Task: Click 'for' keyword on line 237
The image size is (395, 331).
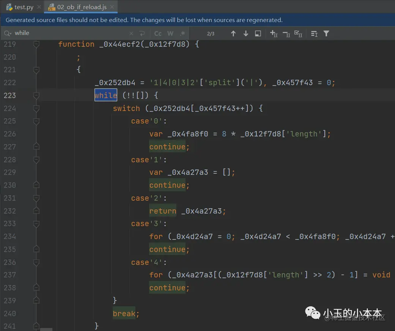Action: point(156,275)
